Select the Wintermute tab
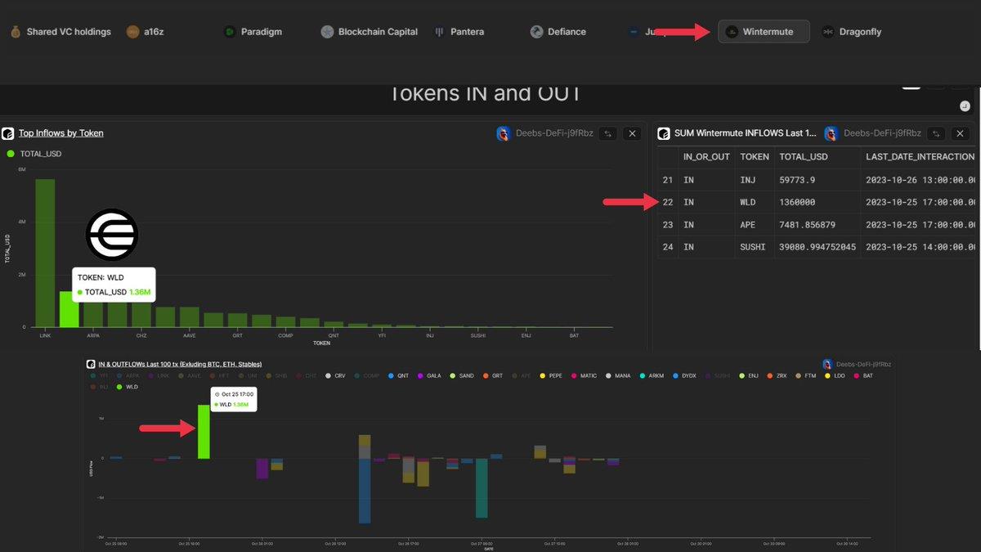Image resolution: width=981 pixels, height=552 pixels. click(764, 32)
